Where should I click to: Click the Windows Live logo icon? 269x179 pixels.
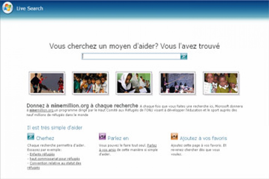[x=8, y=8]
